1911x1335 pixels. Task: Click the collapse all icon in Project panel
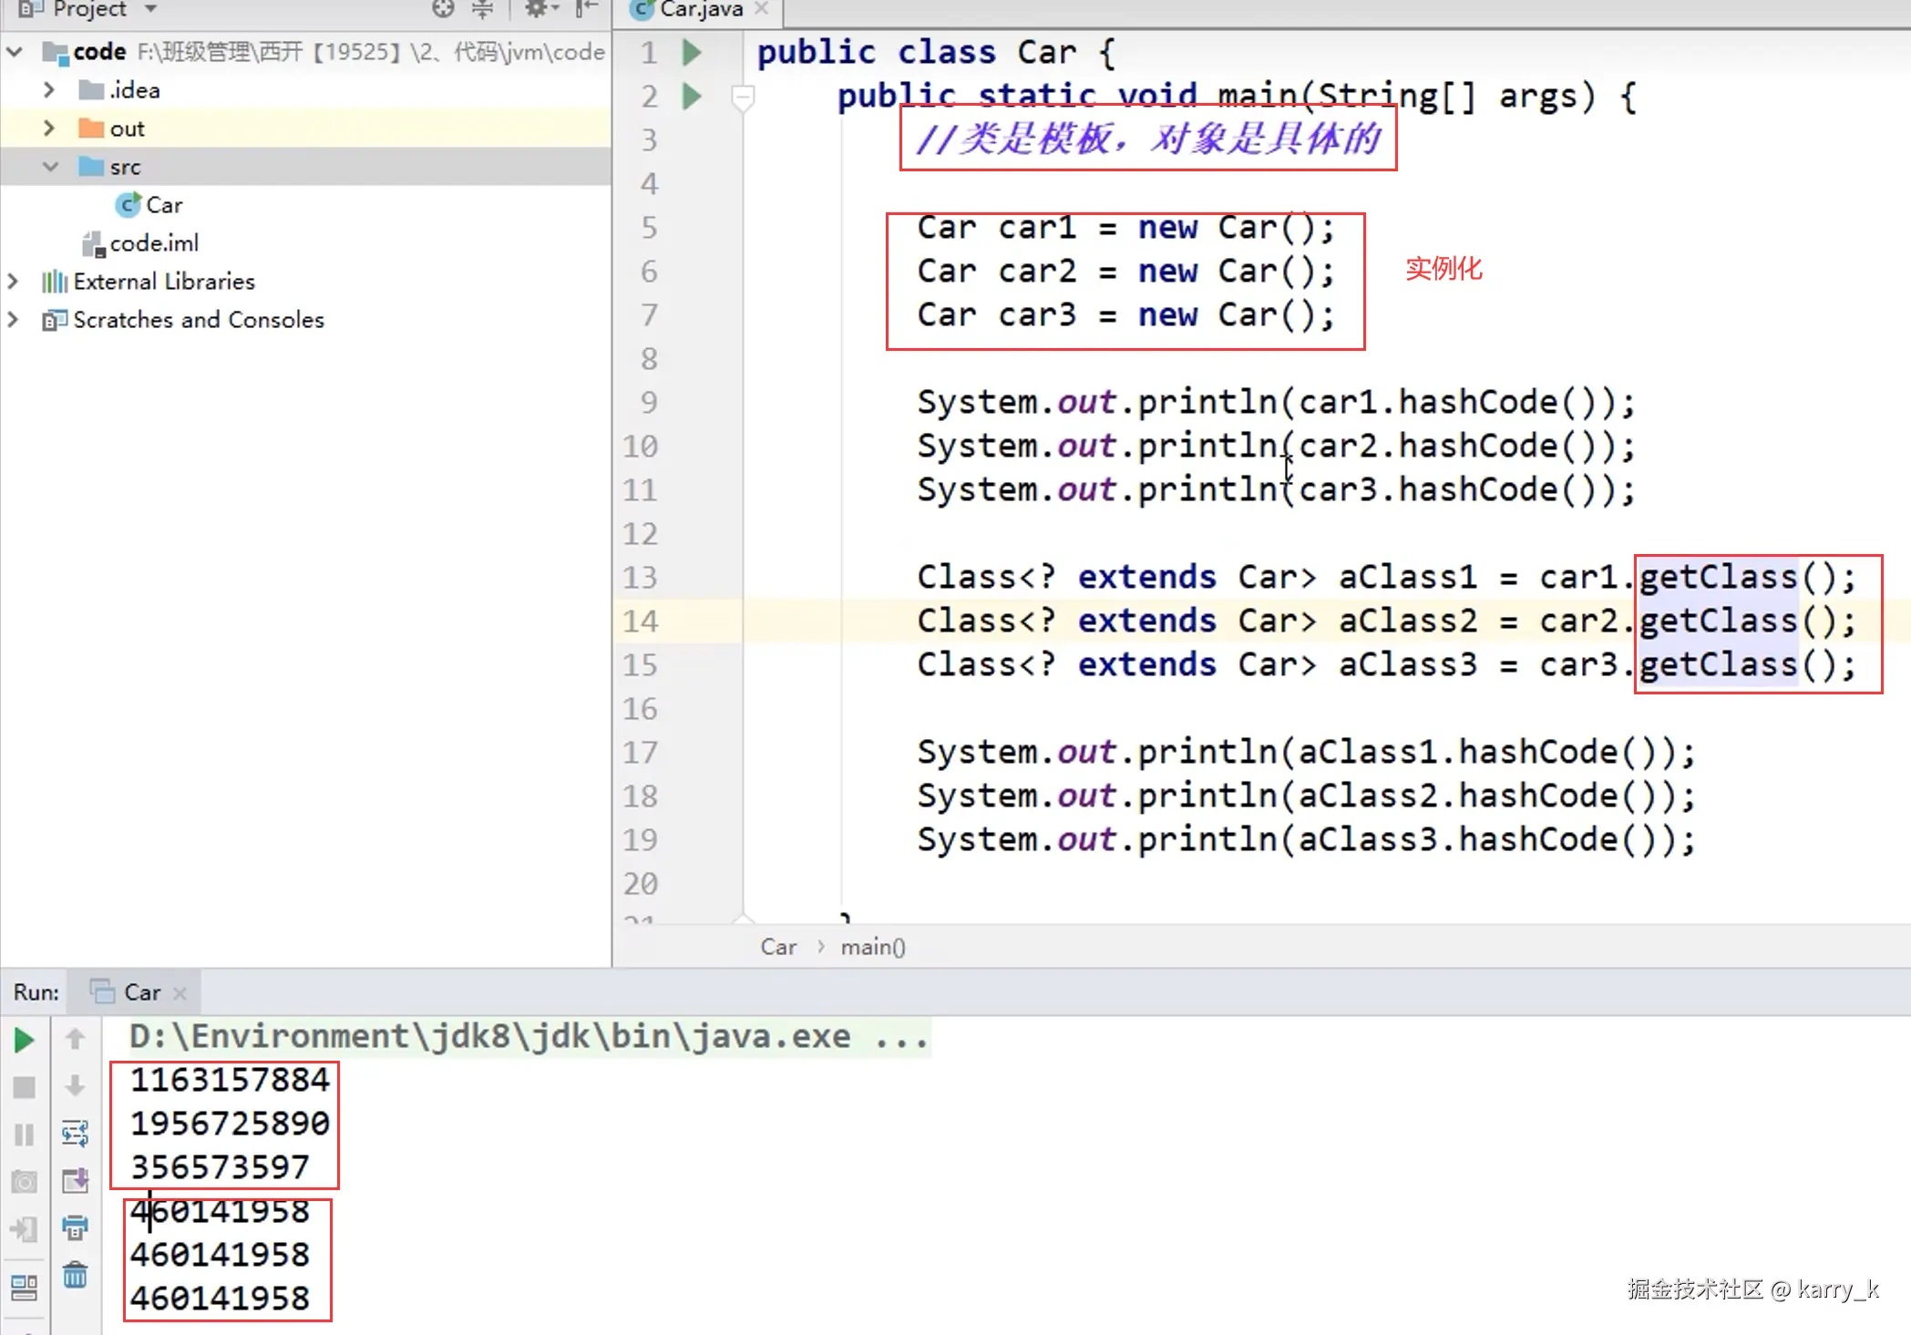coord(482,9)
